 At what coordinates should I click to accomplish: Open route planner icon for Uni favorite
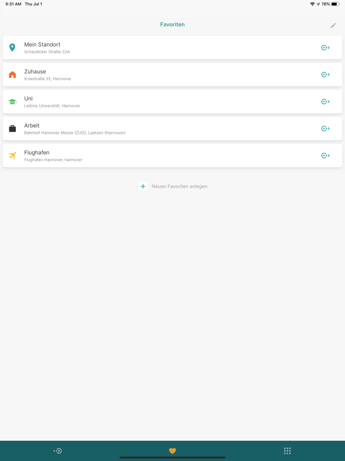[x=325, y=102]
